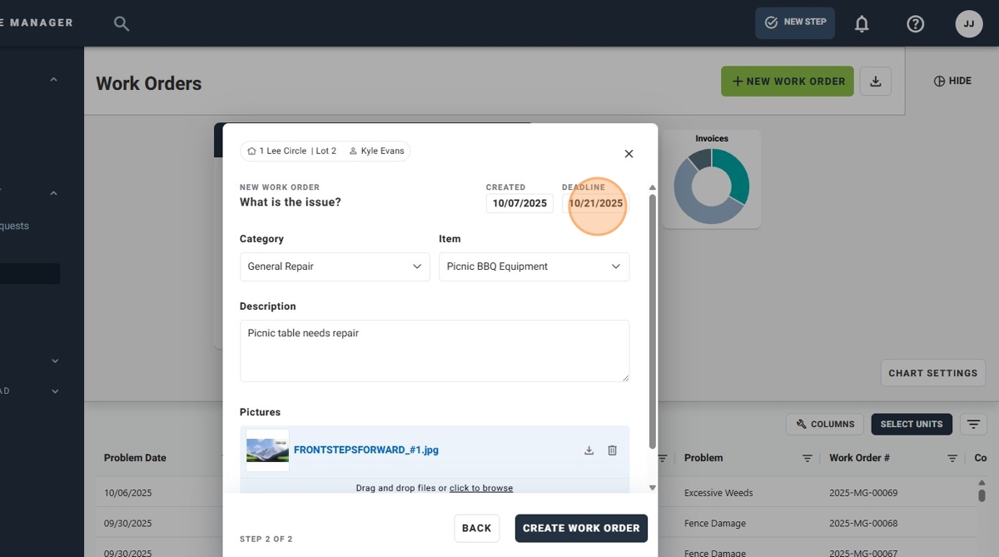Click the green NEW WORK ORDER button
The width and height of the screenshot is (999, 557).
pos(787,81)
